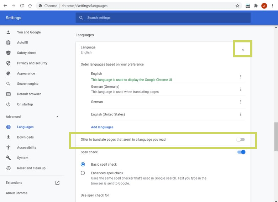Click the home icon in the browser toolbar
The image size is (278, 202).
[30, 6]
